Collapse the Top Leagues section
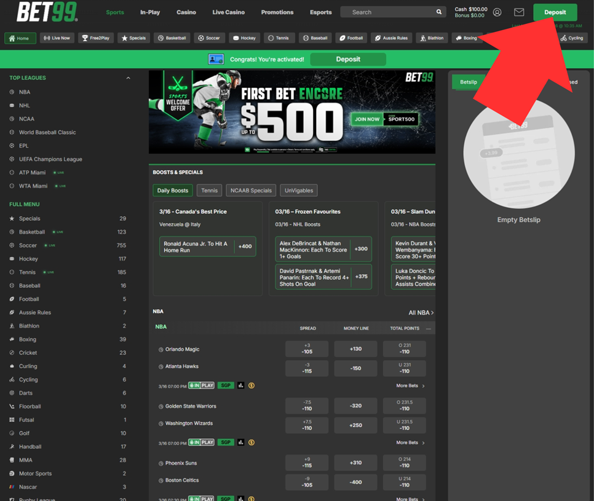The image size is (594, 501). [128, 78]
